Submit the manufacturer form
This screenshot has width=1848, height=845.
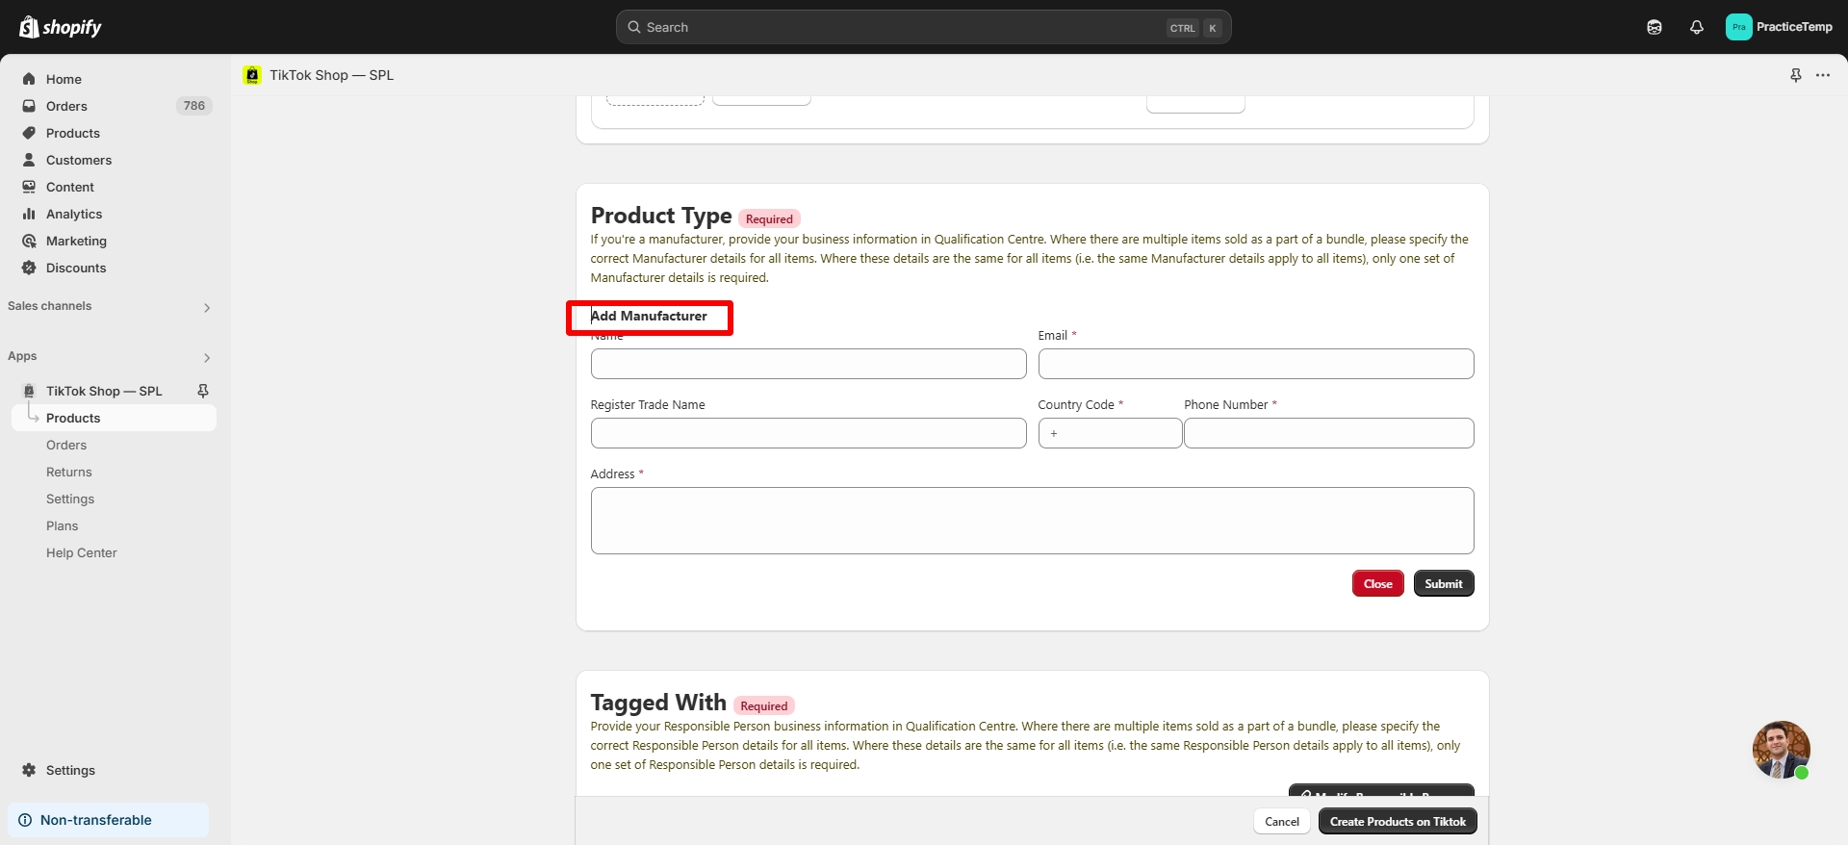click(x=1443, y=583)
